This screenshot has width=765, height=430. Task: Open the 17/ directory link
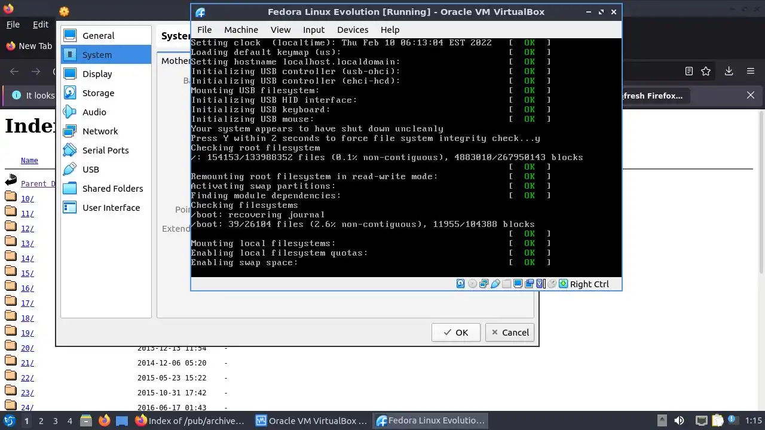tap(27, 303)
